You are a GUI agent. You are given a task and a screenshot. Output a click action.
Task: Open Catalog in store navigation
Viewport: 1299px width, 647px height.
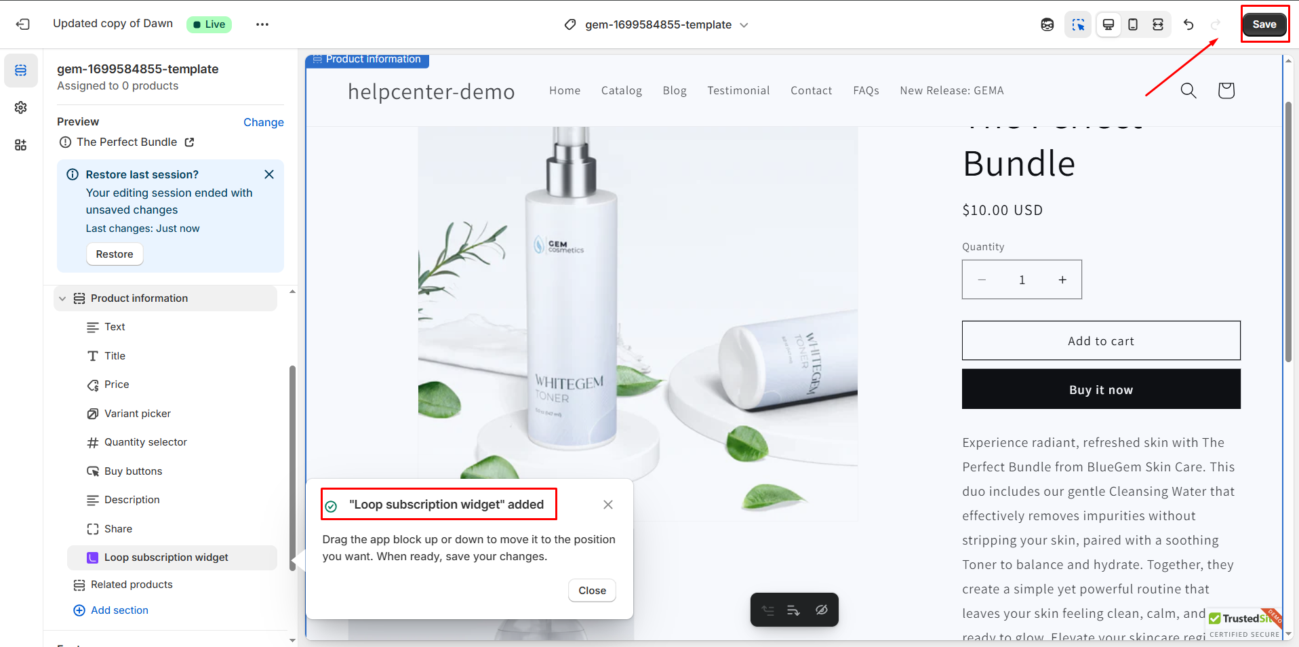pyautogui.click(x=622, y=91)
